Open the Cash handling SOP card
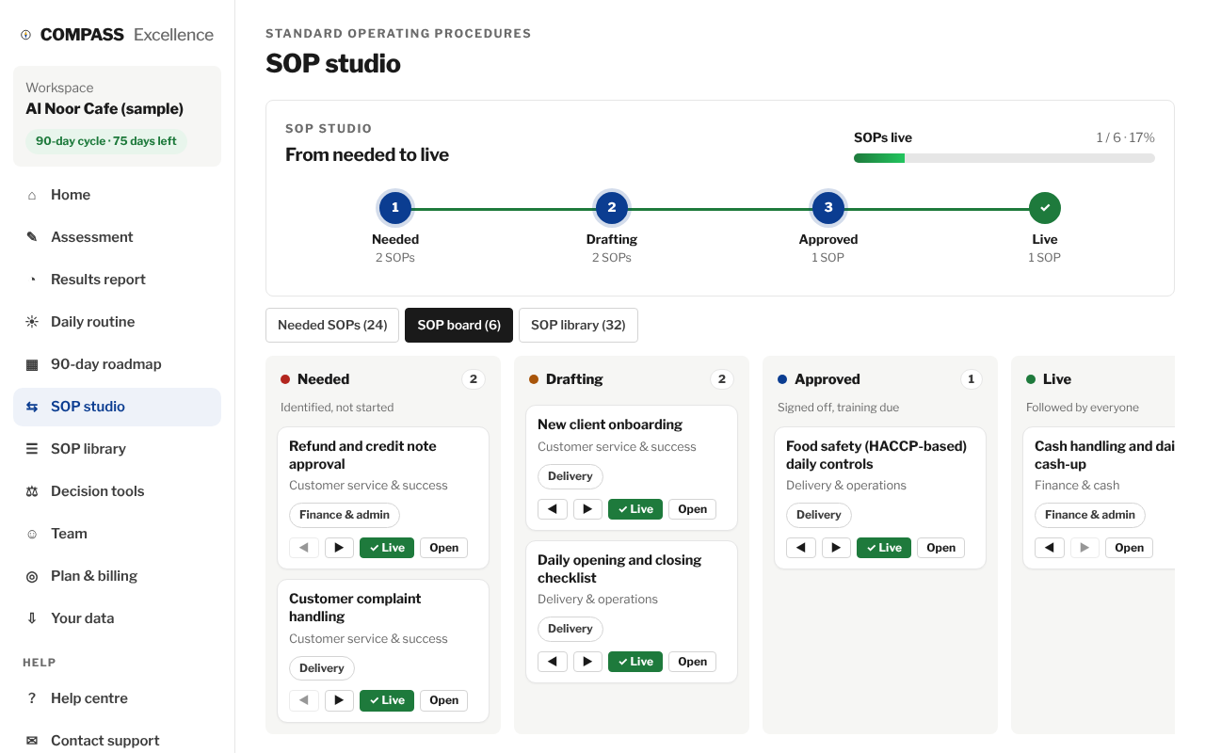 [x=1129, y=548]
